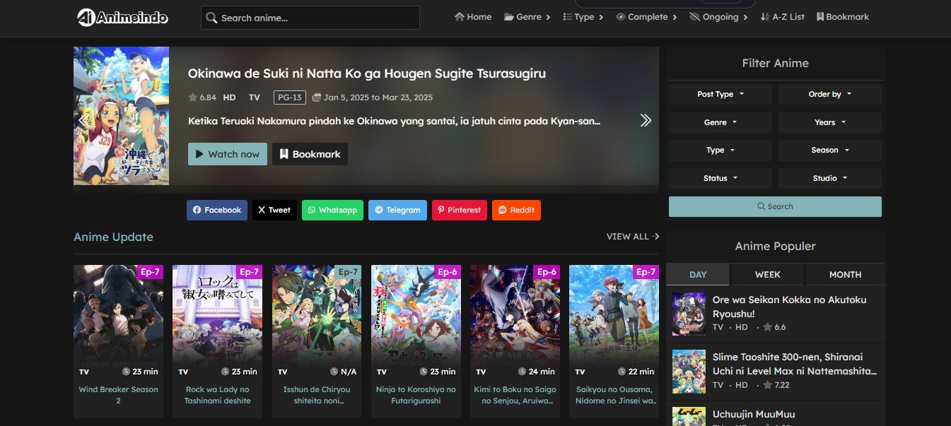The width and height of the screenshot is (951, 426).
Task: Expand the Ongoing menu in navigation
Action: (719, 17)
